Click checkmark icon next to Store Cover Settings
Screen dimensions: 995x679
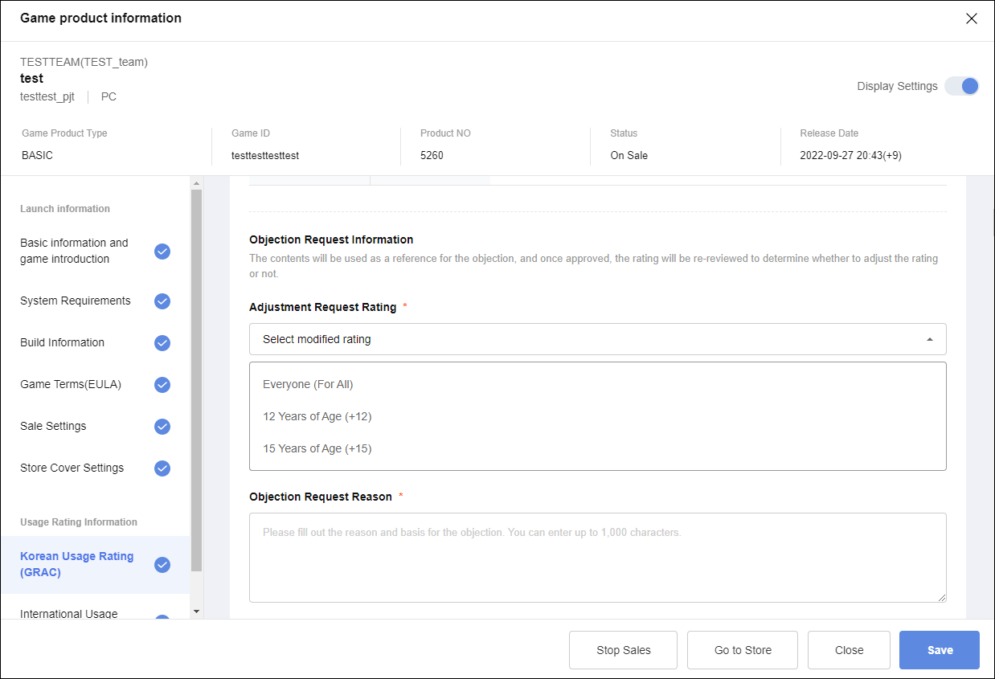point(162,468)
